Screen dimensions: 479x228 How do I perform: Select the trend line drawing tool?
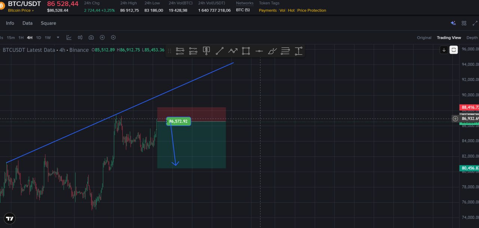coord(220,51)
